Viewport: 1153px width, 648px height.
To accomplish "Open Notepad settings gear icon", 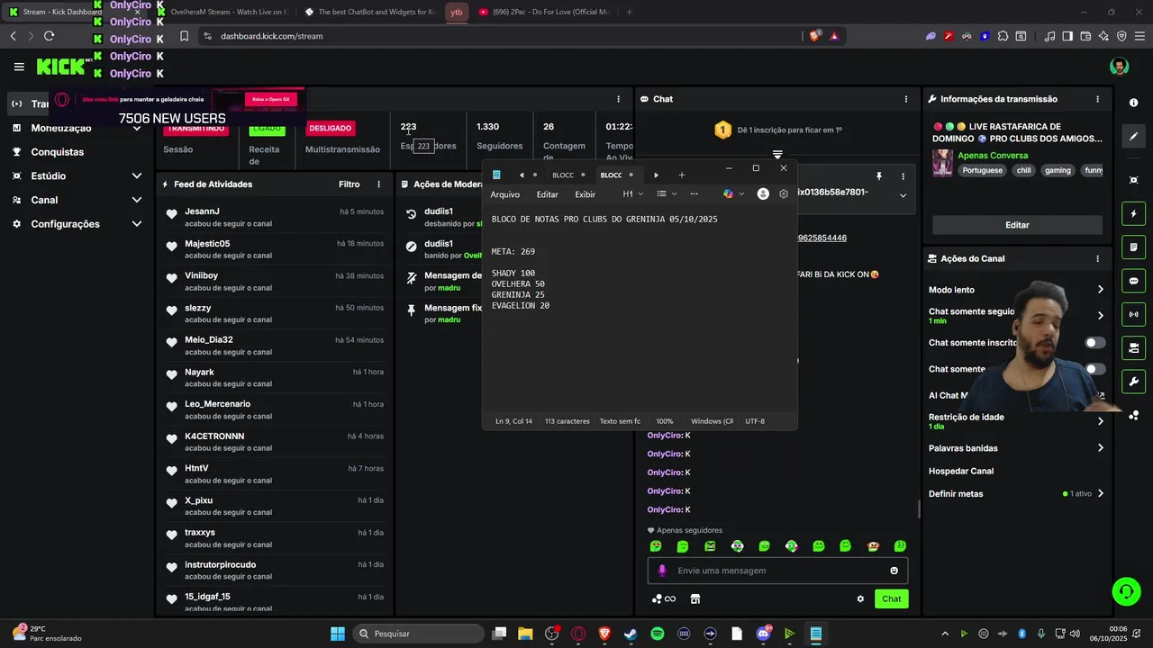I will (x=783, y=193).
